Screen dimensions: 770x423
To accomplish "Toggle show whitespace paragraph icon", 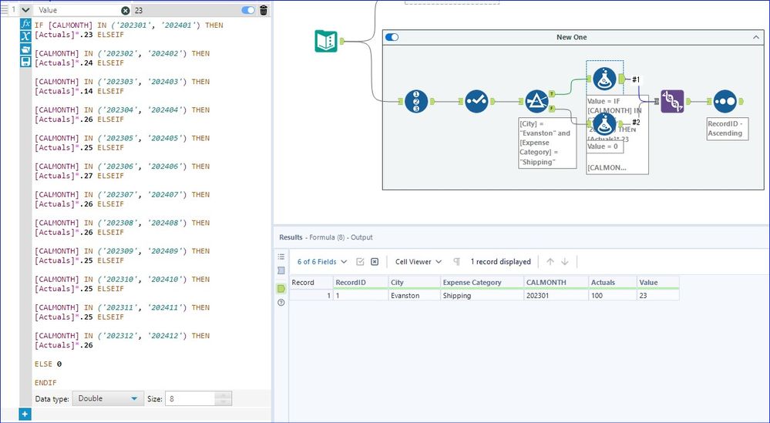I will tap(456, 261).
